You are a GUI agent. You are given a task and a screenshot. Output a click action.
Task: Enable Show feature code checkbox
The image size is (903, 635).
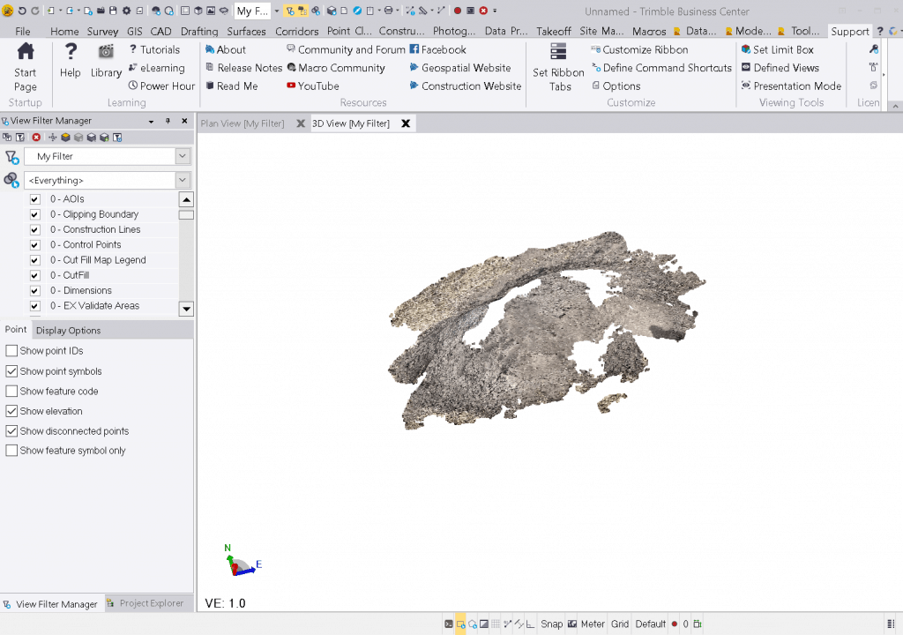pyautogui.click(x=11, y=392)
